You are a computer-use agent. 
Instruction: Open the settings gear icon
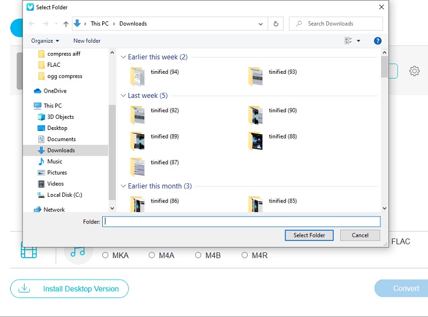(414, 71)
